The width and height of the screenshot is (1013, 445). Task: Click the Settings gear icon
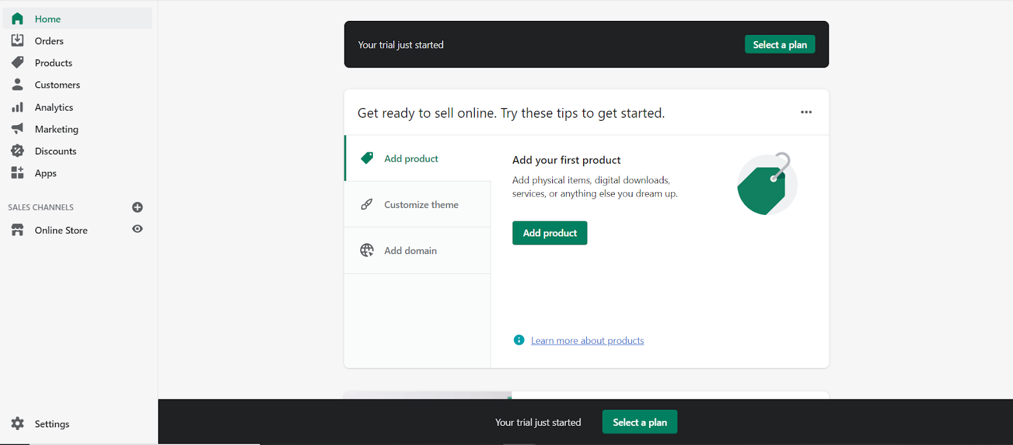(18, 424)
